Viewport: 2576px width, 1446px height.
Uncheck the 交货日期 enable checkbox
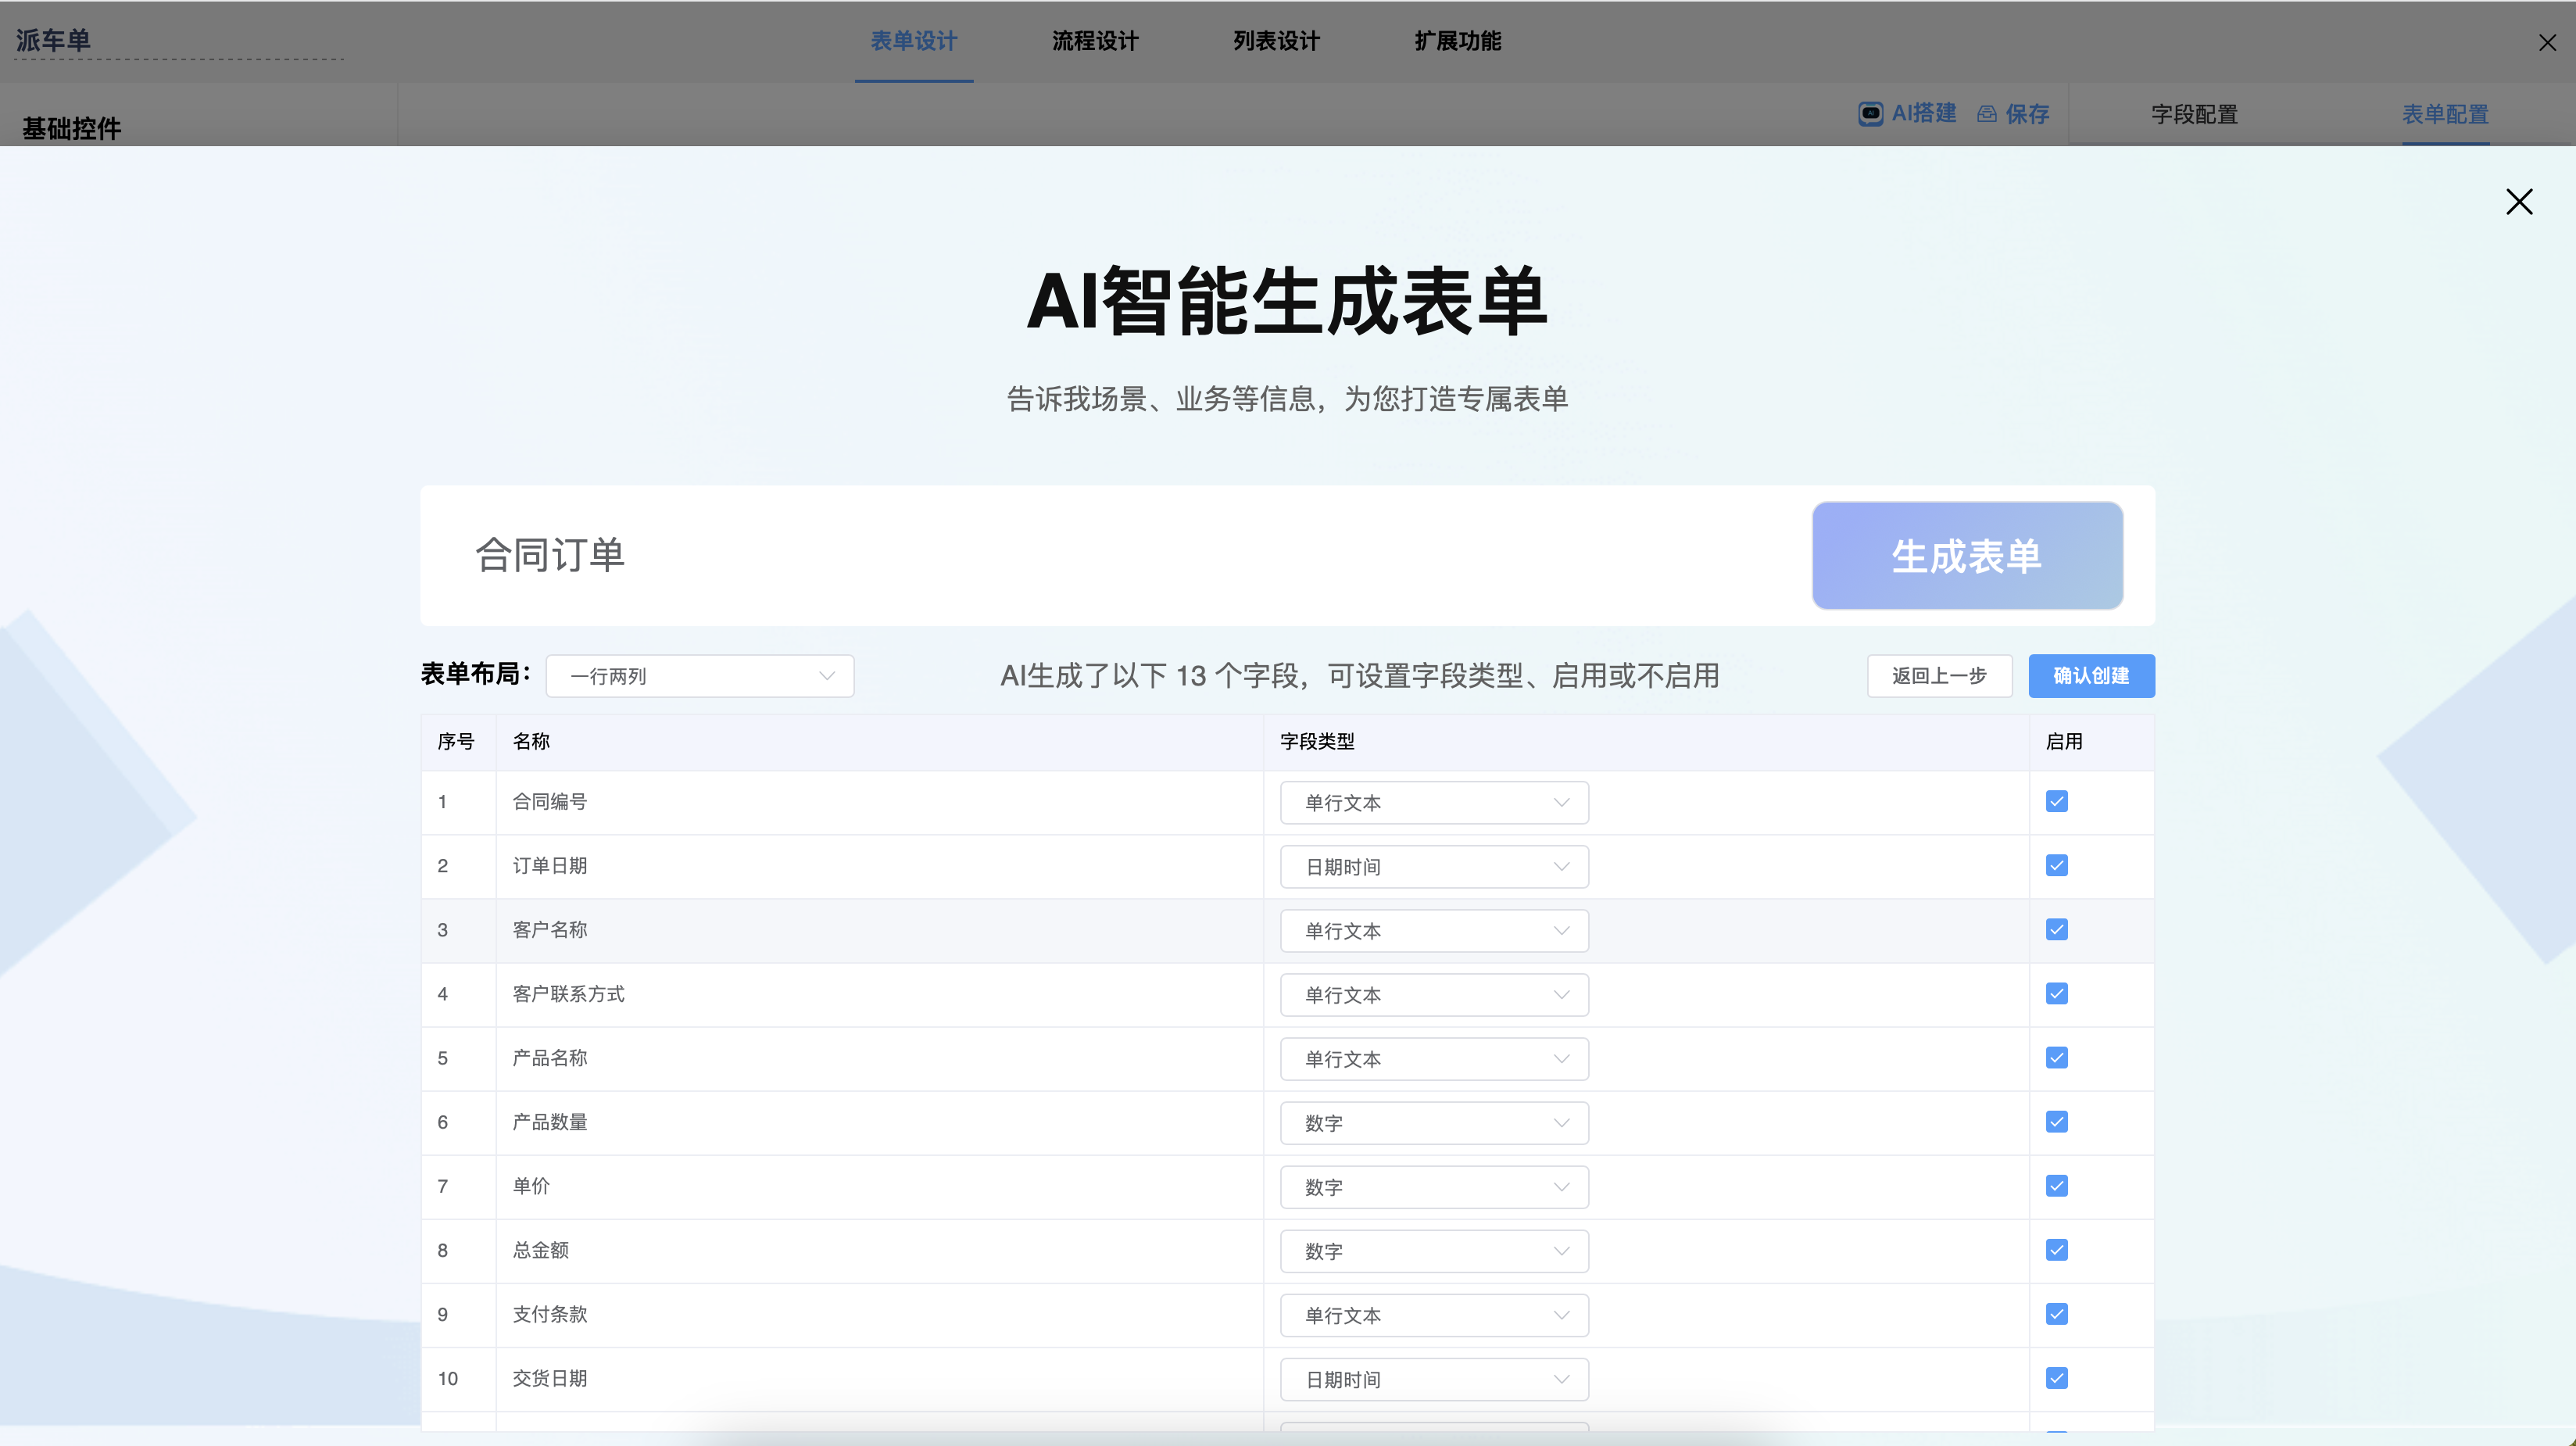[2056, 1378]
